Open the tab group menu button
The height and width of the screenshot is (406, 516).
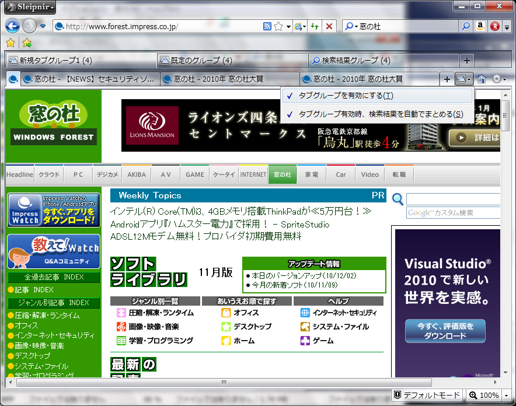(464, 79)
